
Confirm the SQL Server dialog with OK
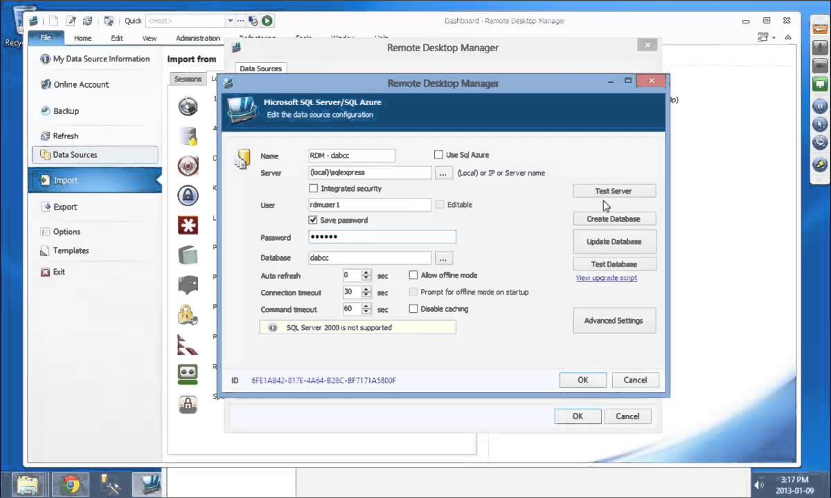pyautogui.click(x=583, y=380)
